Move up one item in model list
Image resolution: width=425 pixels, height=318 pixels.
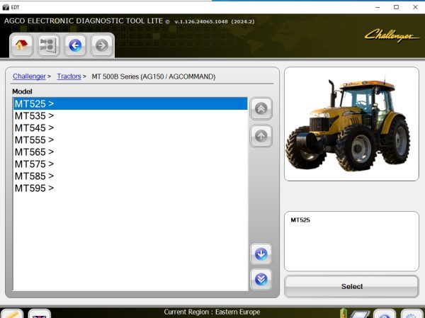(x=261, y=136)
